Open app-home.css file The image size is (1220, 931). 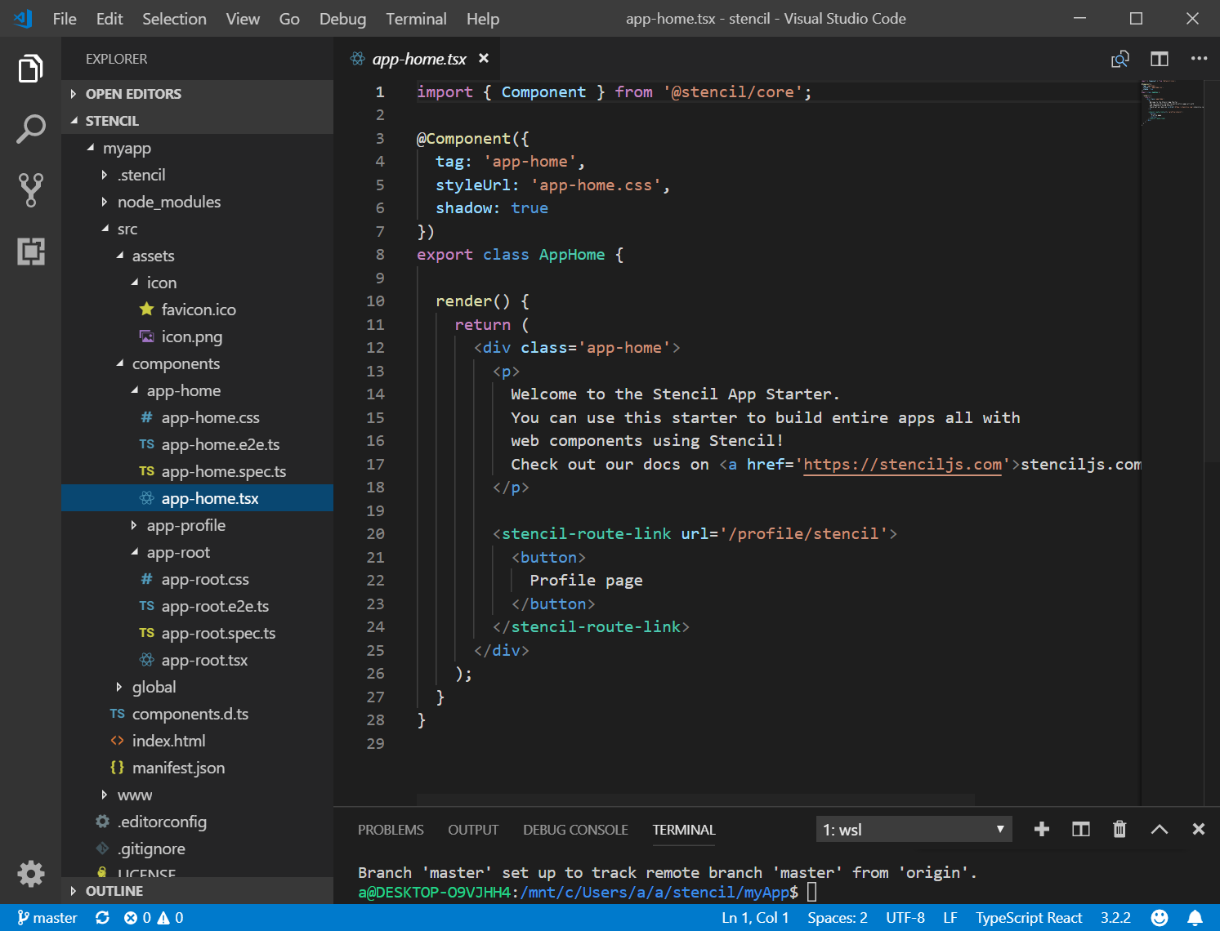coord(197,417)
